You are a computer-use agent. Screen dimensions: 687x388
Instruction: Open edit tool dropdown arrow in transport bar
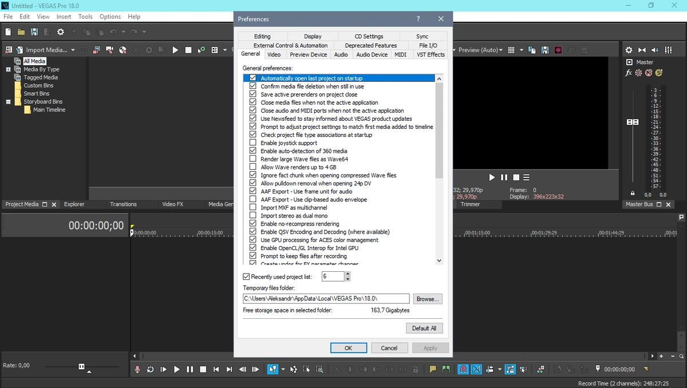[283, 370]
